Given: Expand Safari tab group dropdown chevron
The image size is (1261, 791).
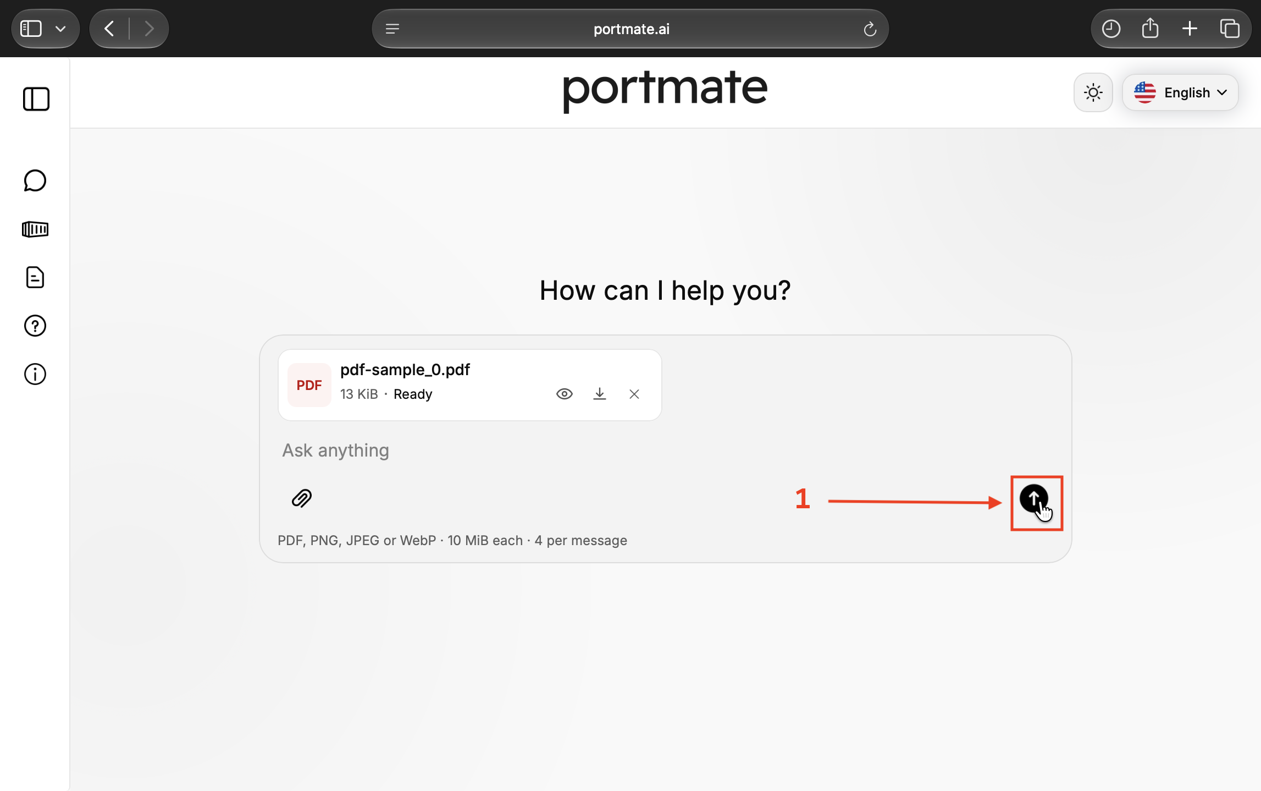Looking at the screenshot, I should tap(60, 29).
